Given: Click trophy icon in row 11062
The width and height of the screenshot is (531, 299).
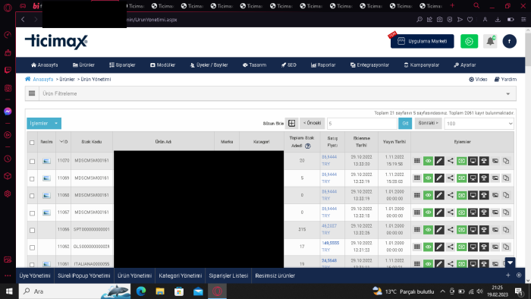Looking at the screenshot, I should [x=484, y=247].
